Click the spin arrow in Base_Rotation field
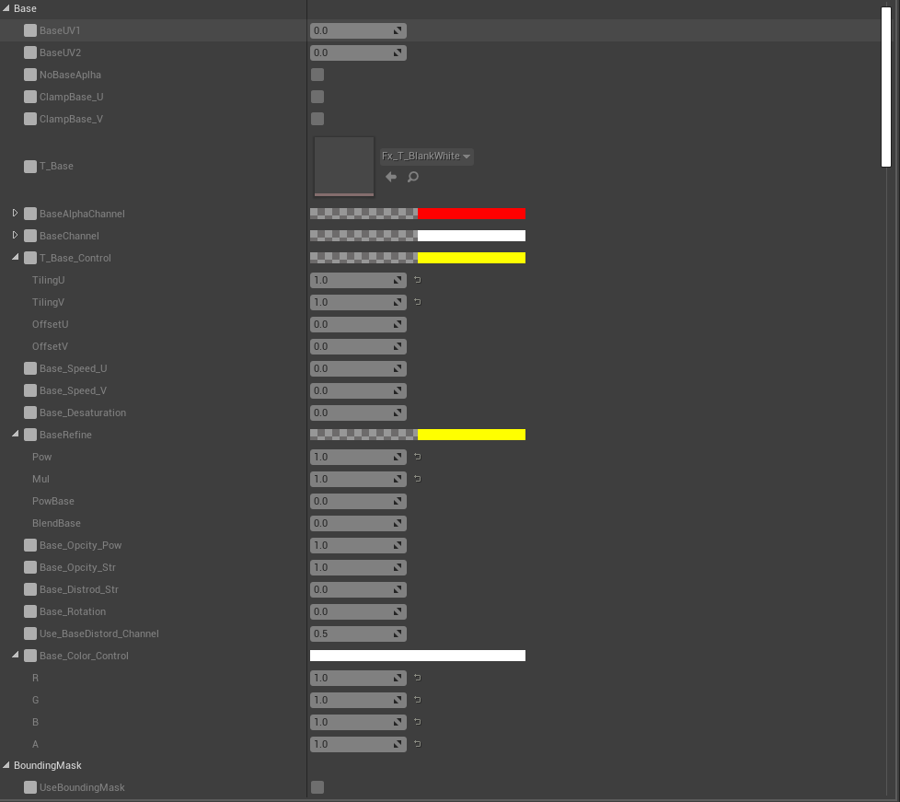The image size is (900, 802). tap(398, 611)
